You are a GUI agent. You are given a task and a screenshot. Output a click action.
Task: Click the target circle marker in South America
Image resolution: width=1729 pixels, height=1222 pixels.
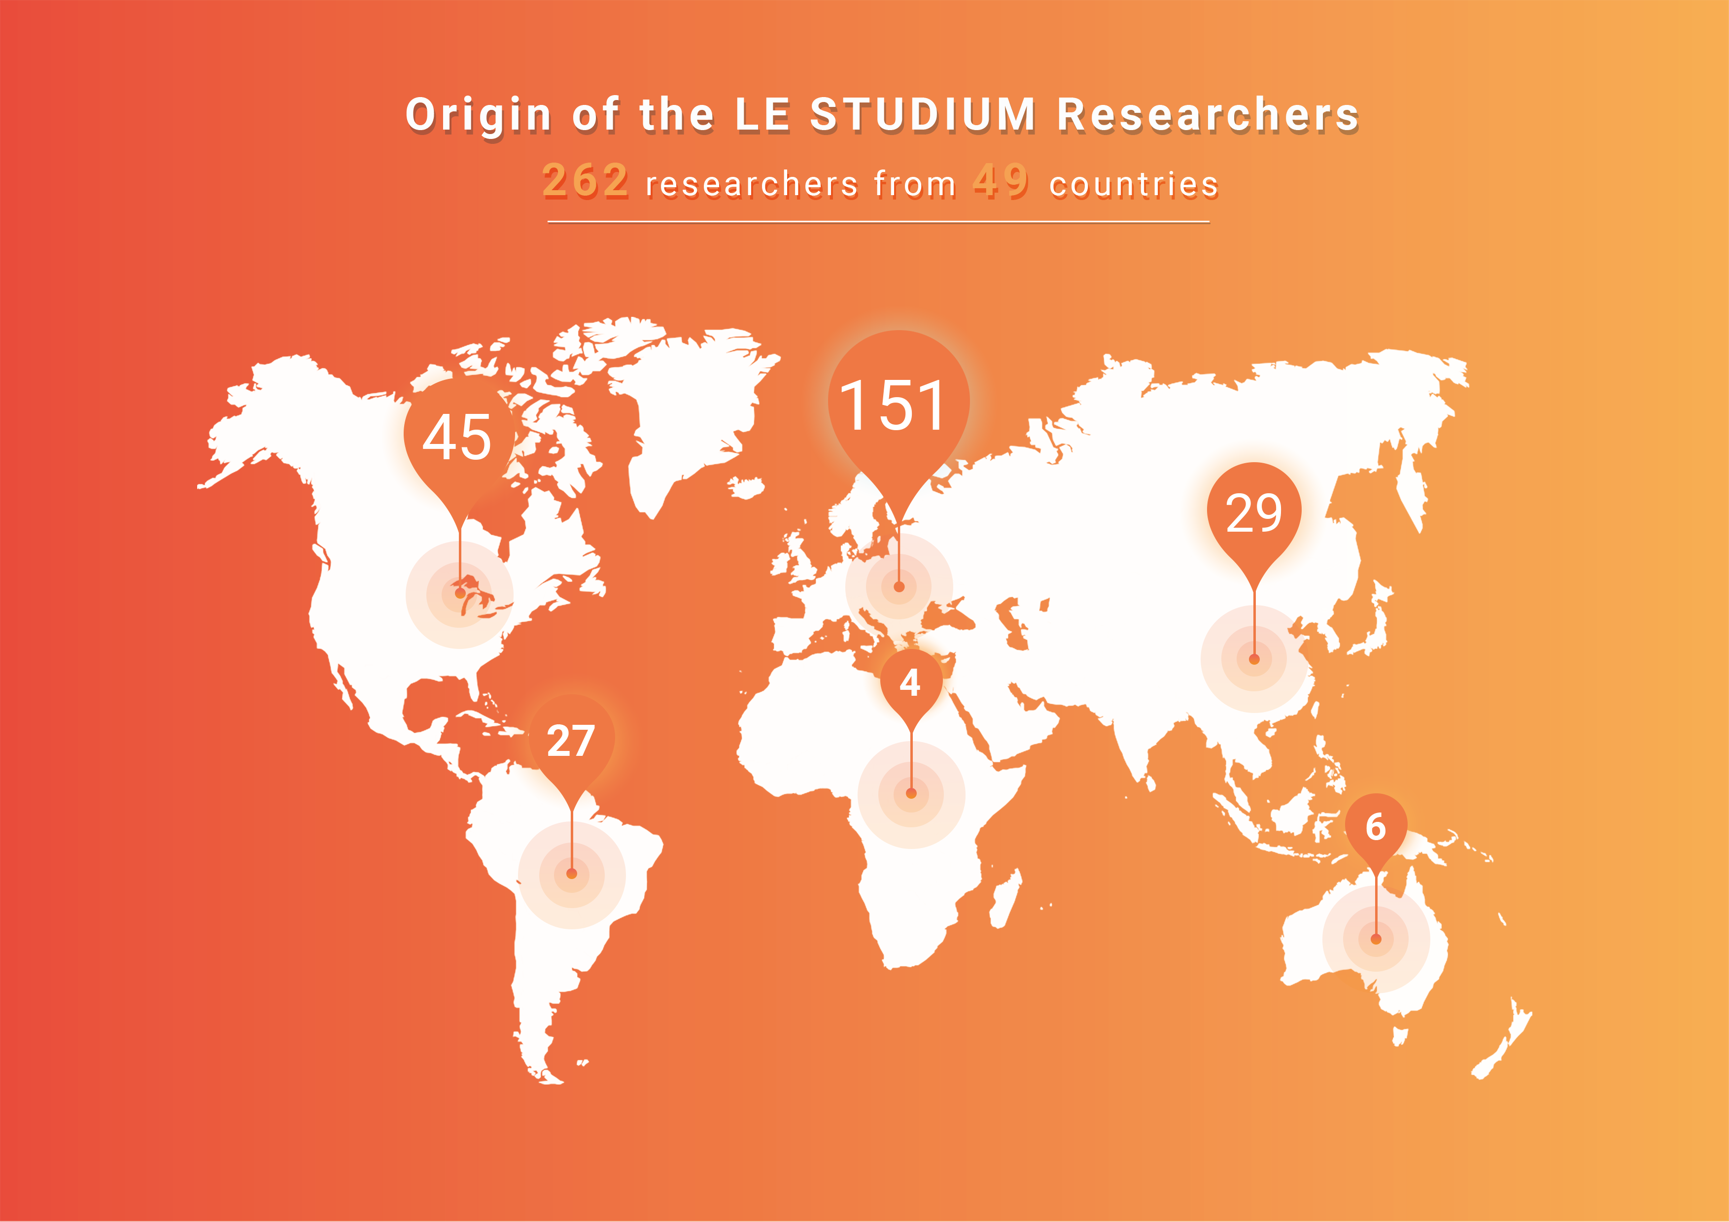click(x=572, y=874)
